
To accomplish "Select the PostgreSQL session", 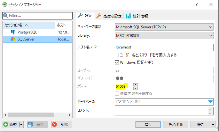I will pyautogui.click(x=37, y=32).
